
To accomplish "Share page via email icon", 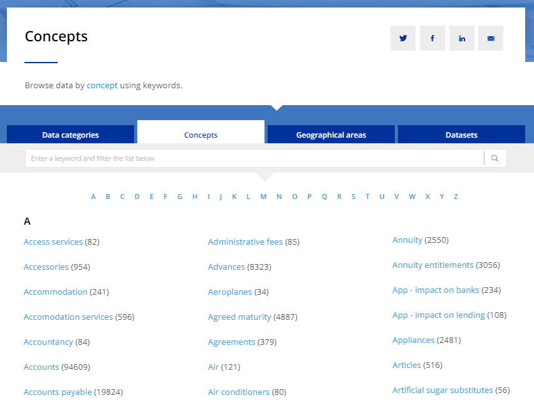I will click(x=491, y=38).
